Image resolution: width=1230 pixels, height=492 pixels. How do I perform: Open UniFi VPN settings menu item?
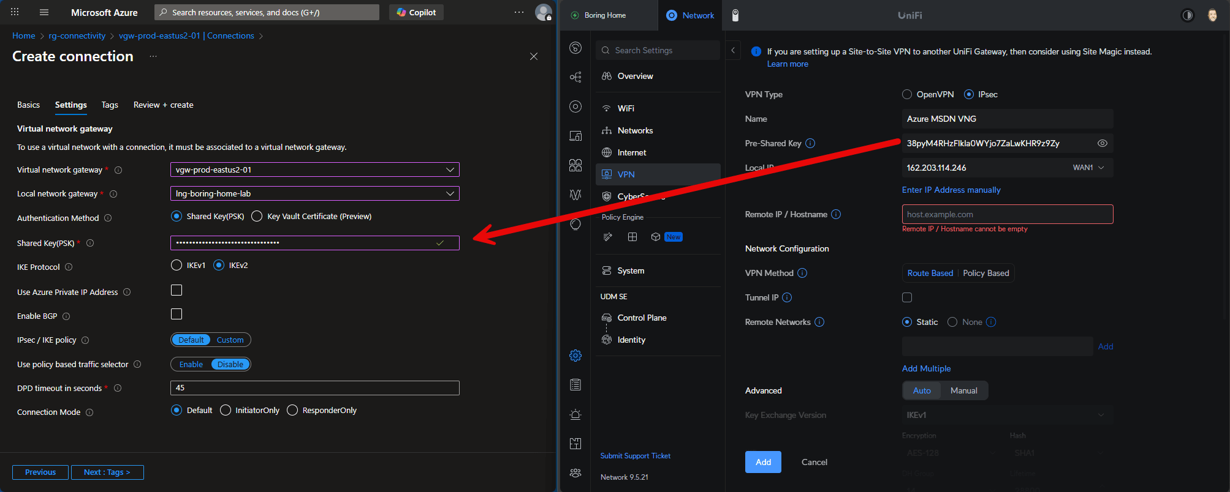click(x=658, y=174)
